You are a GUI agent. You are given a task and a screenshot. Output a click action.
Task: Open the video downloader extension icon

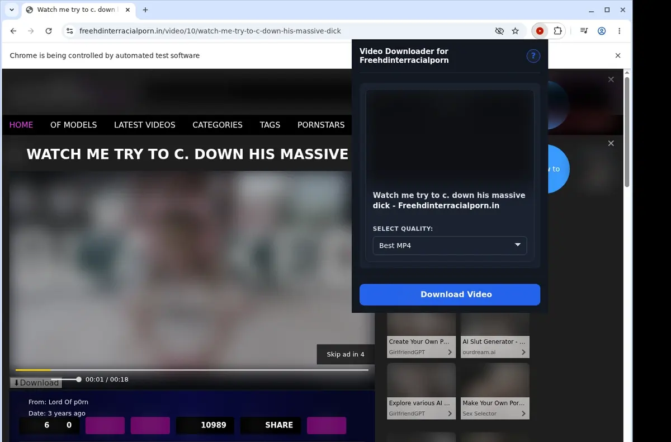pyautogui.click(x=540, y=31)
